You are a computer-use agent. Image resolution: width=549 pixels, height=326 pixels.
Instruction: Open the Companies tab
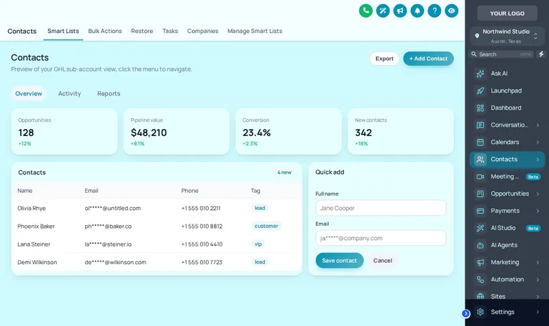tap(202, 31)
